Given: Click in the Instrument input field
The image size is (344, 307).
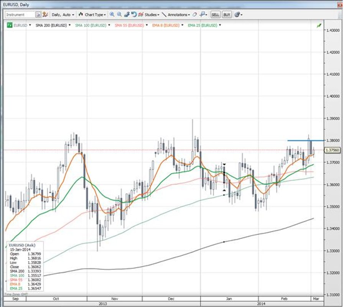Looking at the screenshot, I should (x=20, y=14).
